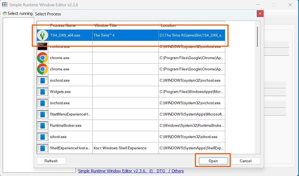Click the ShellExperienceHost process icon
299x176 pixels.
click(42, 148)
